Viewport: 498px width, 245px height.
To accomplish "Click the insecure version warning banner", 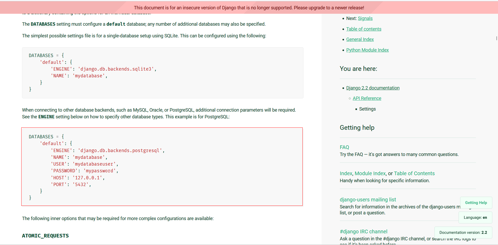I will click(x=249, y=8).
